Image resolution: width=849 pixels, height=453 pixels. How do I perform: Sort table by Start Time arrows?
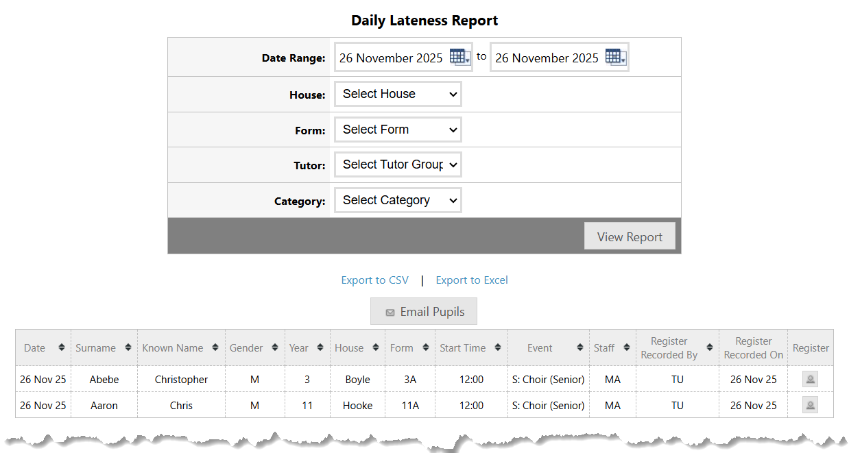tap(498, 347)
